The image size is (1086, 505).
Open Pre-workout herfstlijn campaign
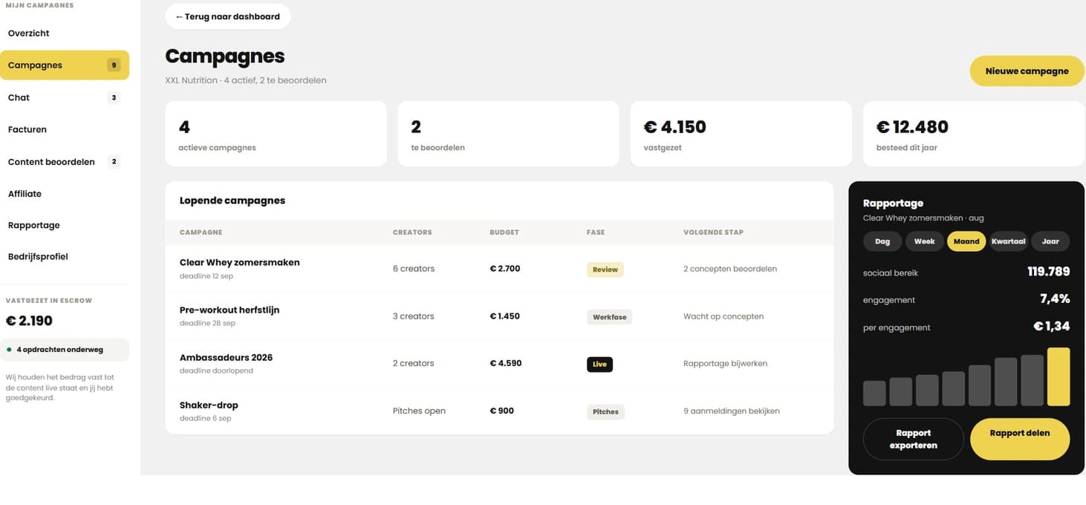(x=230, y=310)
